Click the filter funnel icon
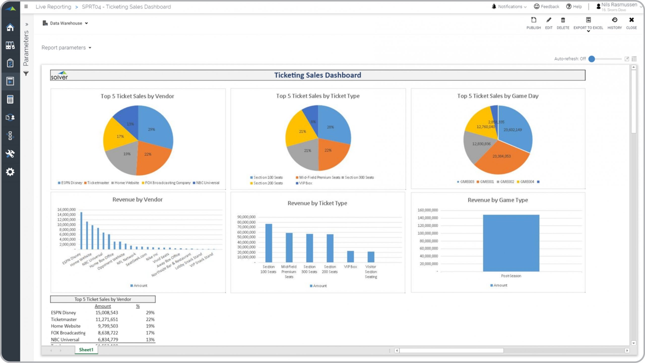 point(26,74)
